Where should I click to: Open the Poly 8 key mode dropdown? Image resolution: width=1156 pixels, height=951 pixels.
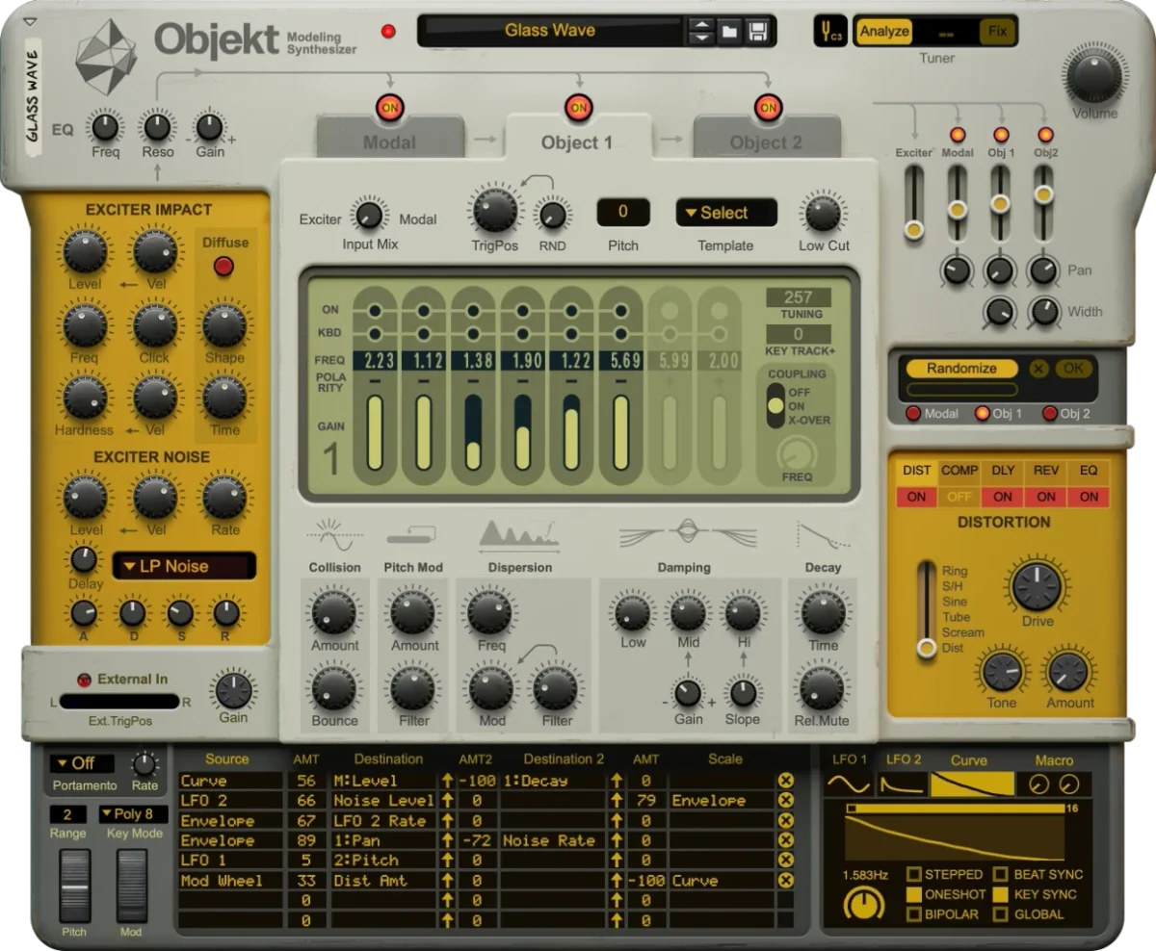pos(134,814)
